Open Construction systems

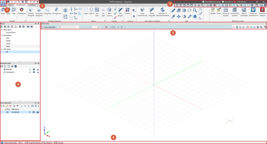[x=235, y=12]
